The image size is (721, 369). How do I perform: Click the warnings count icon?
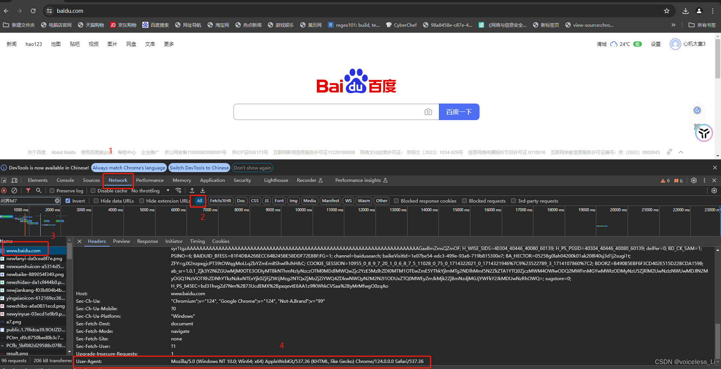tap(665, 181)
